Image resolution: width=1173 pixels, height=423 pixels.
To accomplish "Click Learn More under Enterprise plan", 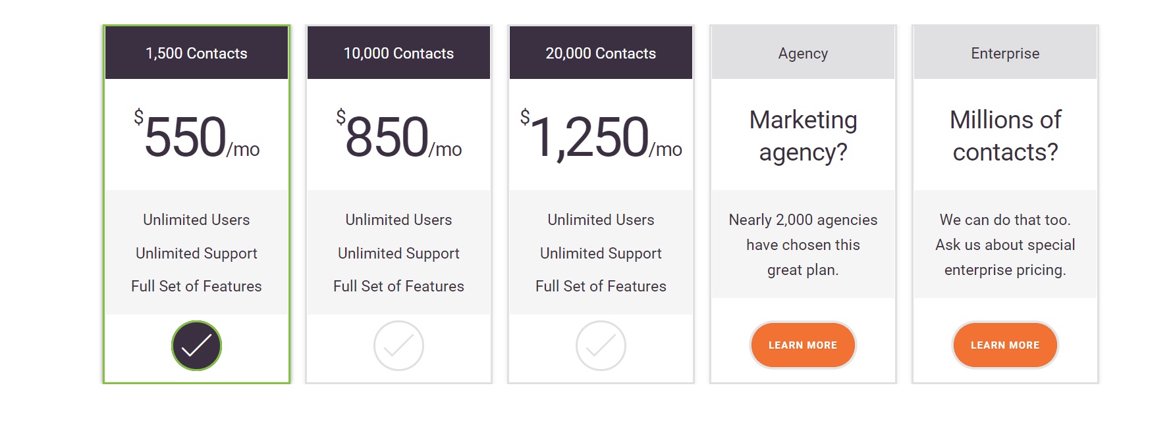I will coord(1005,345).
